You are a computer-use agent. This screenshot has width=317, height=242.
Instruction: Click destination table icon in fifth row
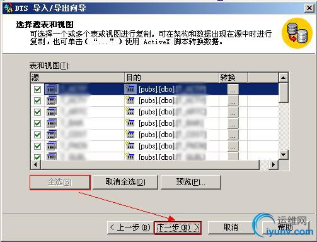(x=130, y=134)
